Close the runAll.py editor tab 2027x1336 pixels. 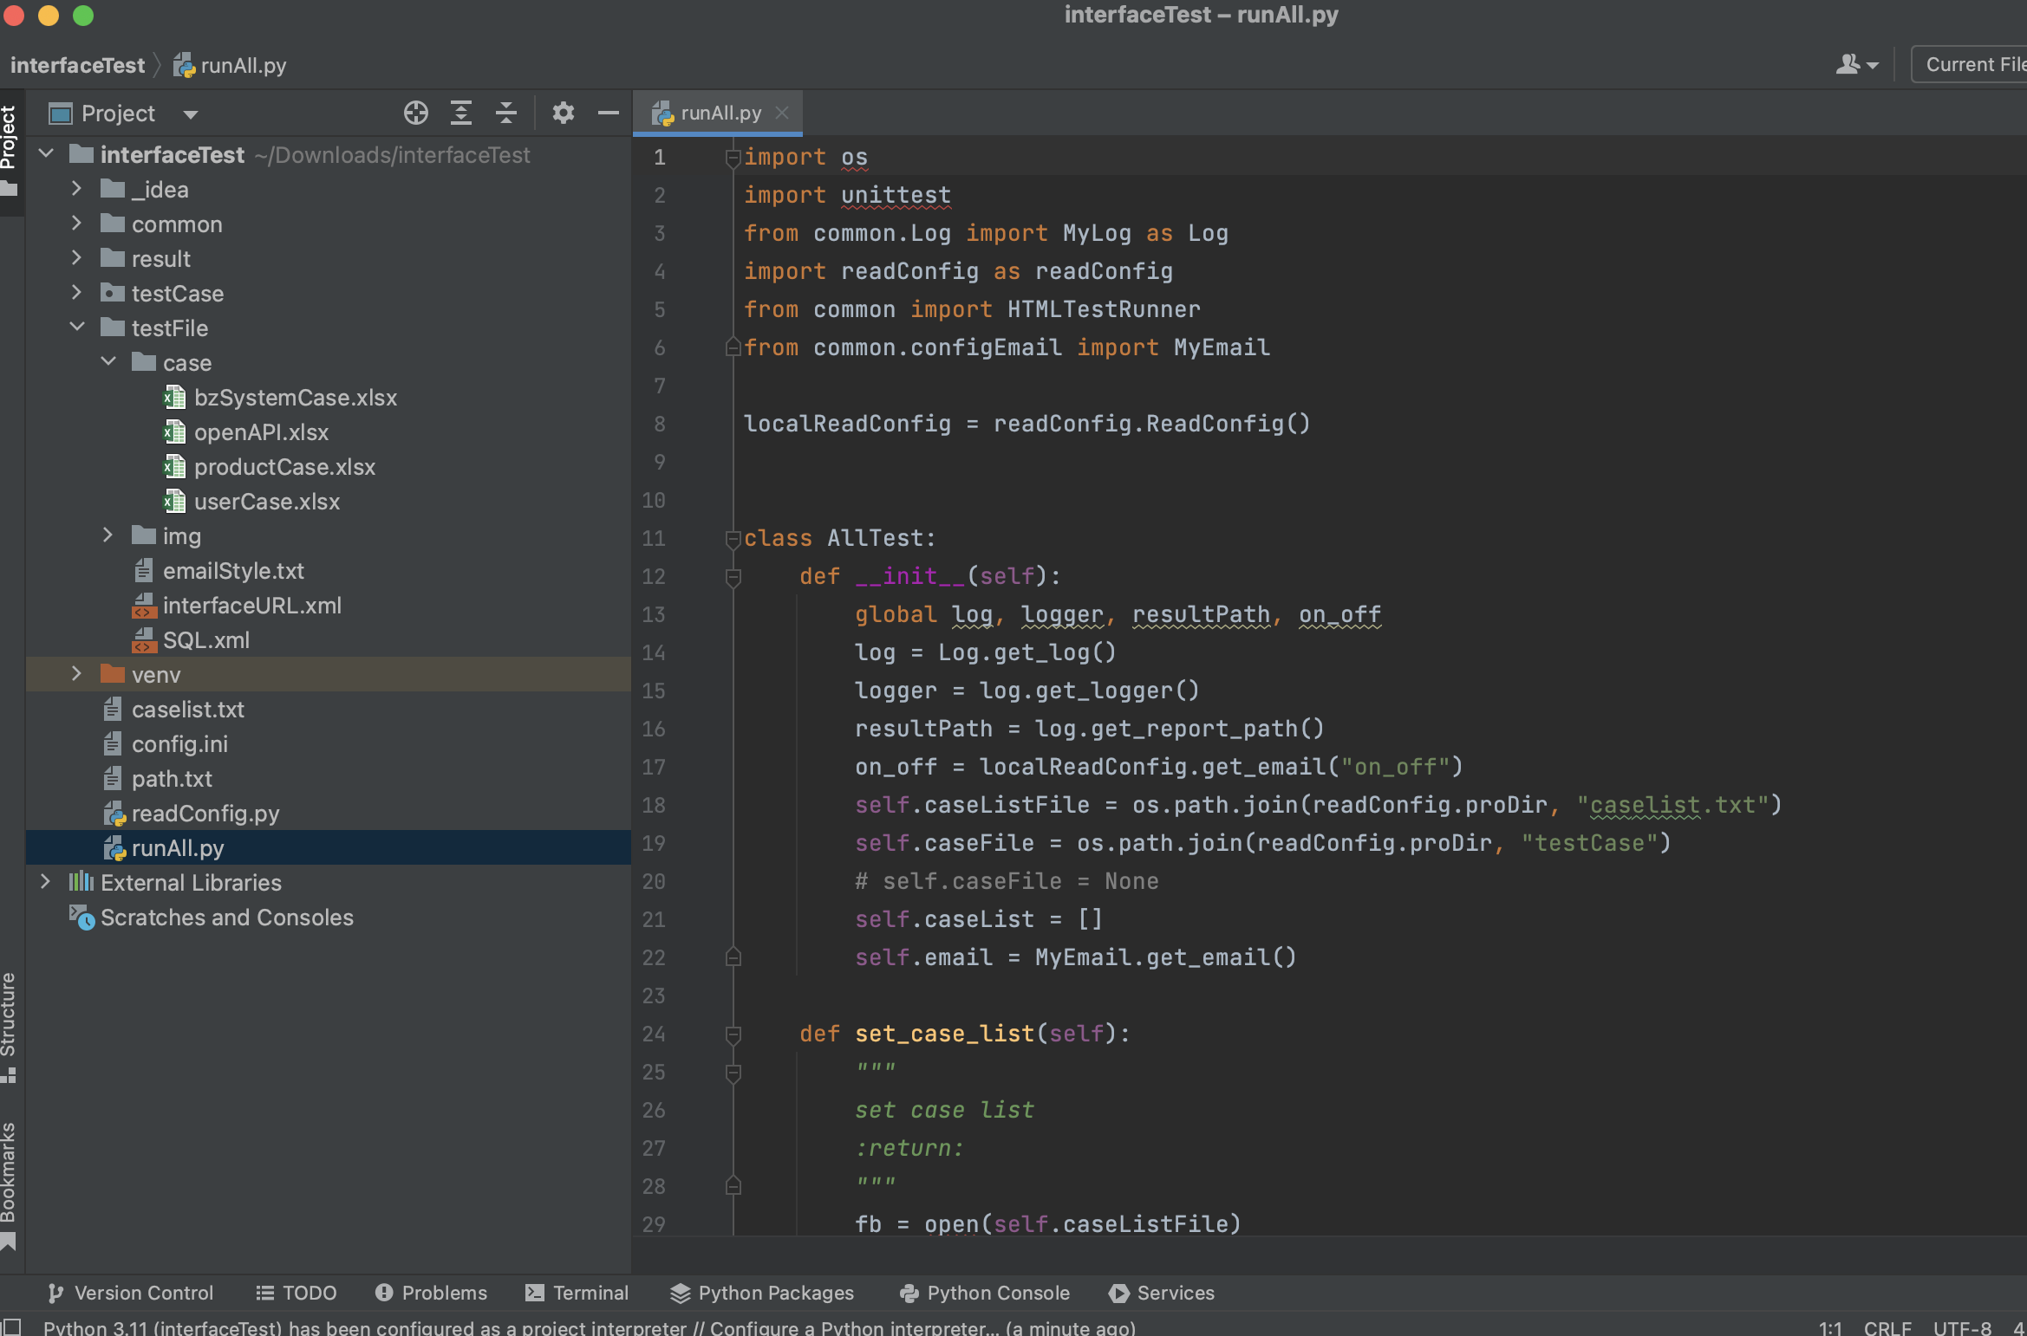click(x=782, y=113)
